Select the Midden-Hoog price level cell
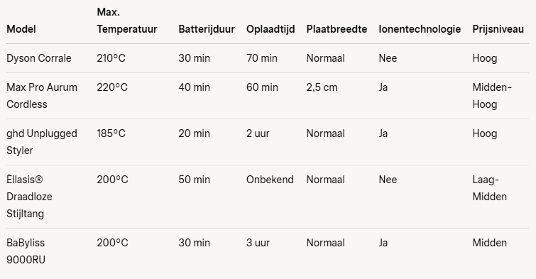Screen dimensions: 536x279 point(492,96)
